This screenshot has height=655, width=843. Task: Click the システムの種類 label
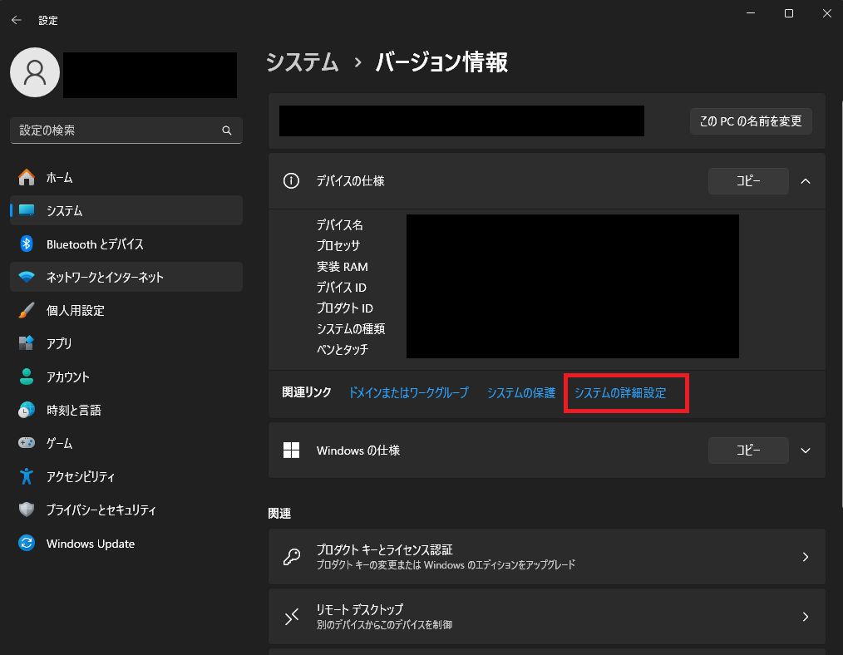coord(351,329)
